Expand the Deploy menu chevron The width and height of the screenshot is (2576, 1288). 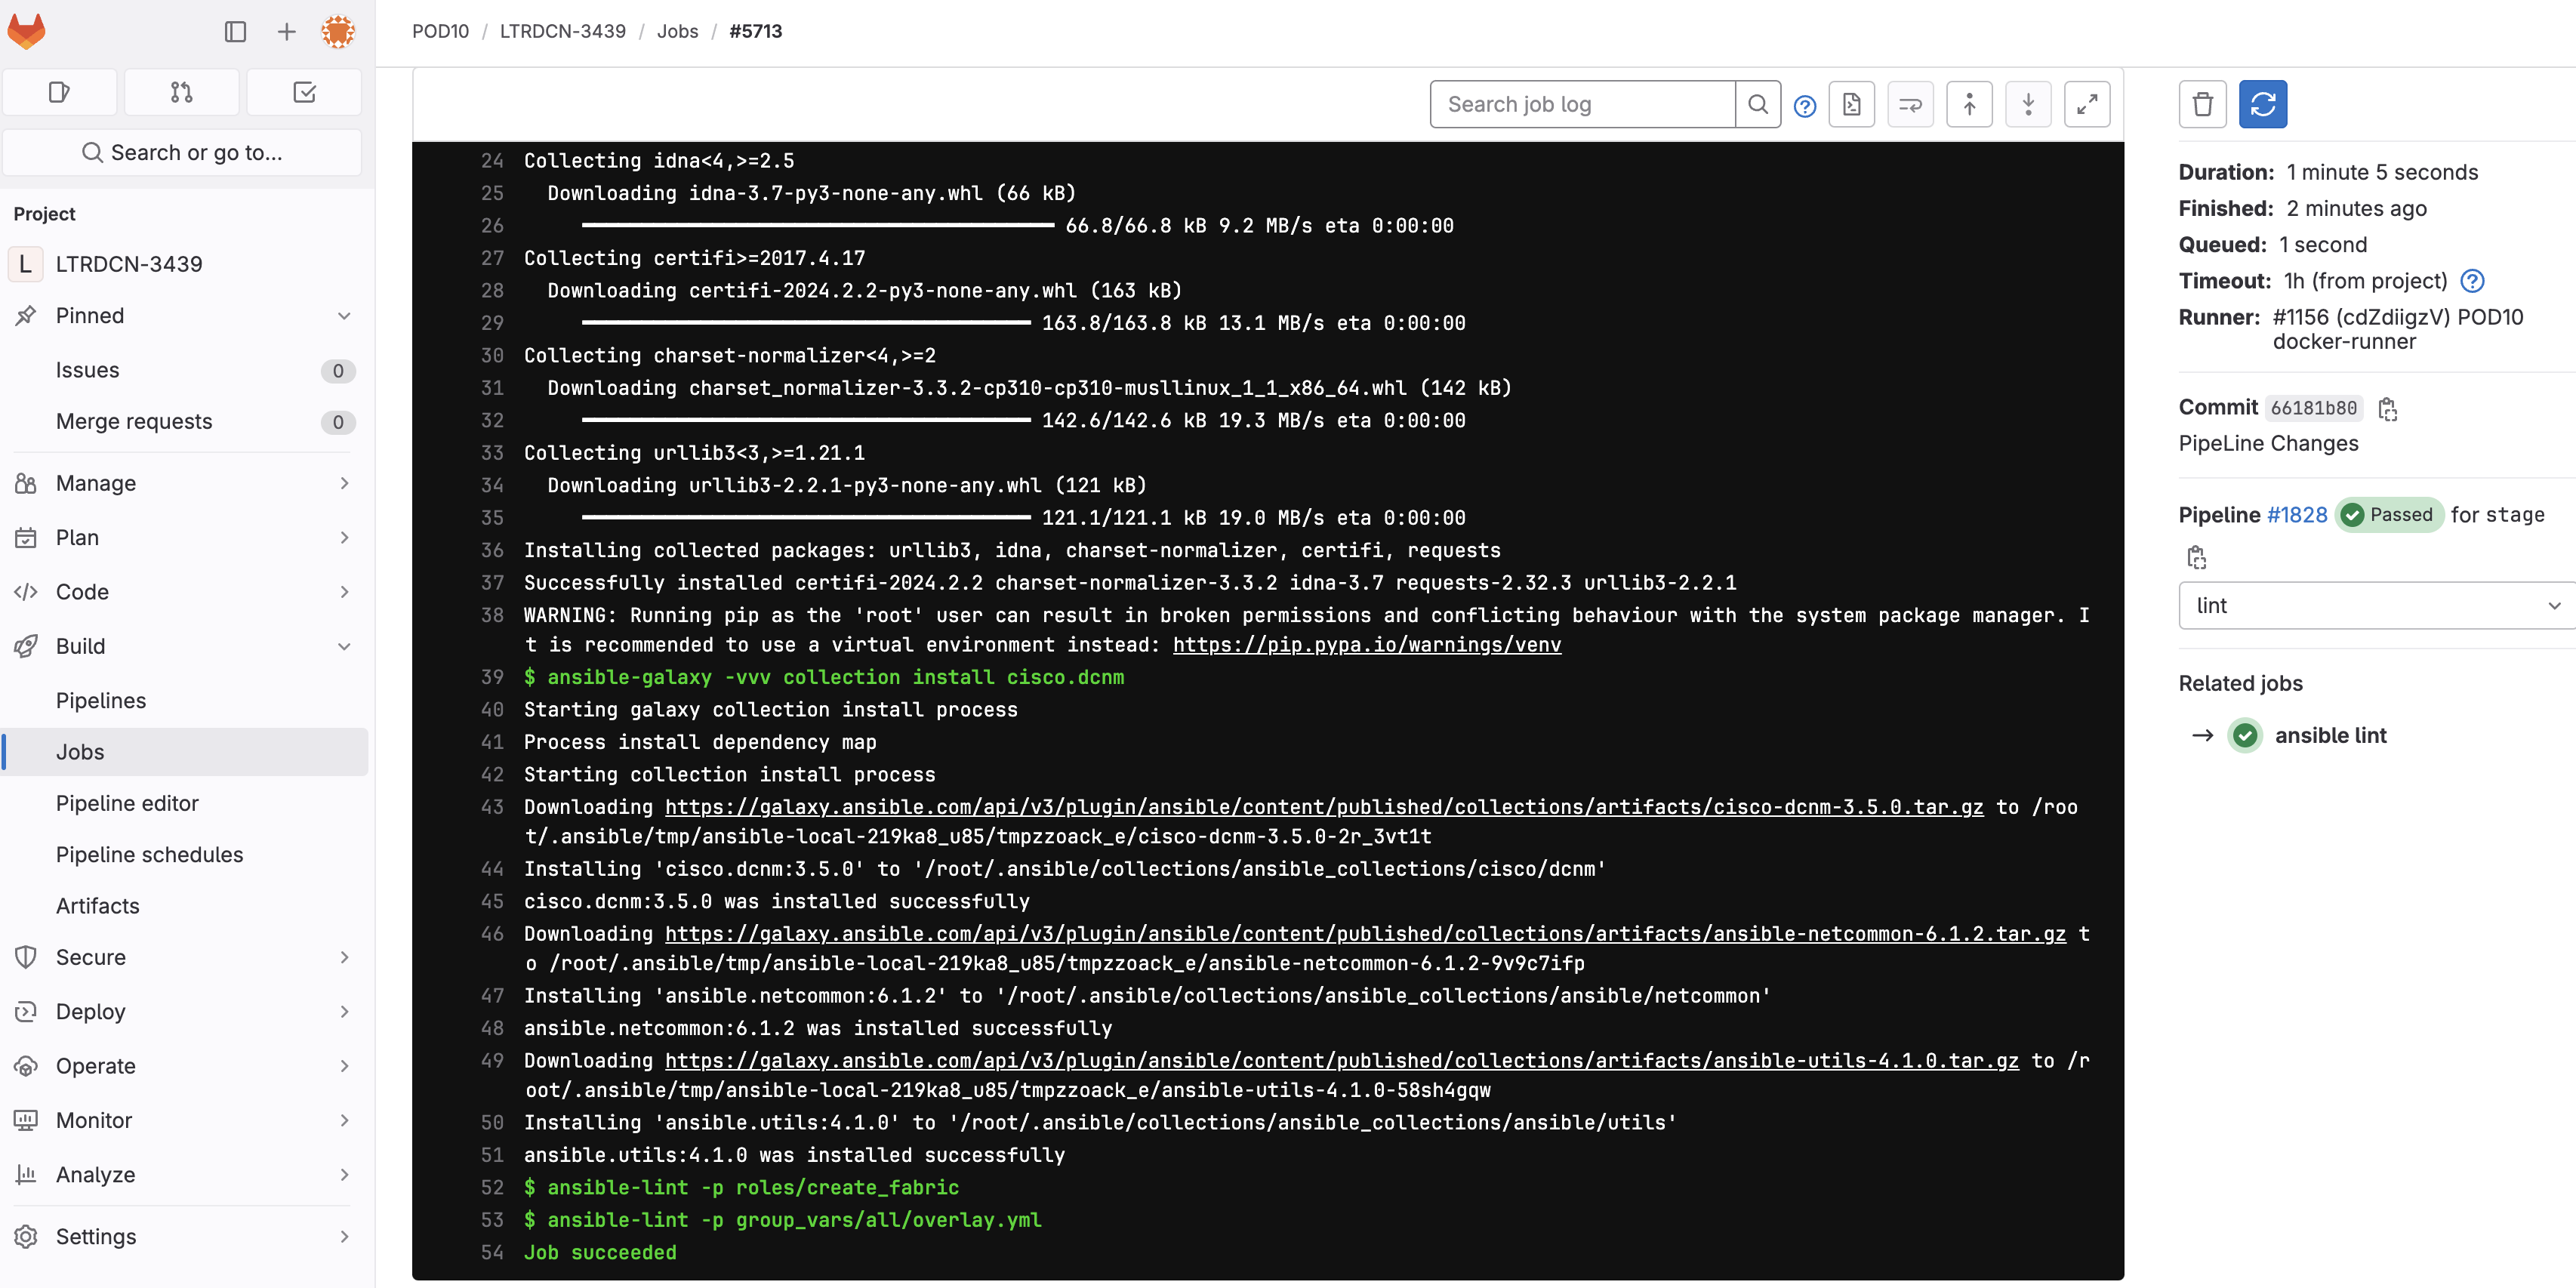344,1011
